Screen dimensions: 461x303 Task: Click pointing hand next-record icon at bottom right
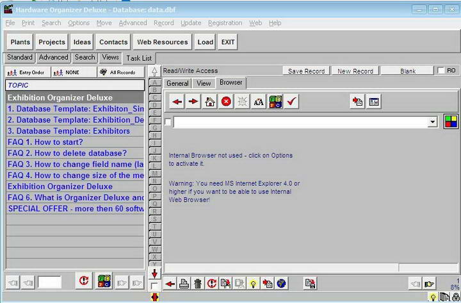point(429,284)
